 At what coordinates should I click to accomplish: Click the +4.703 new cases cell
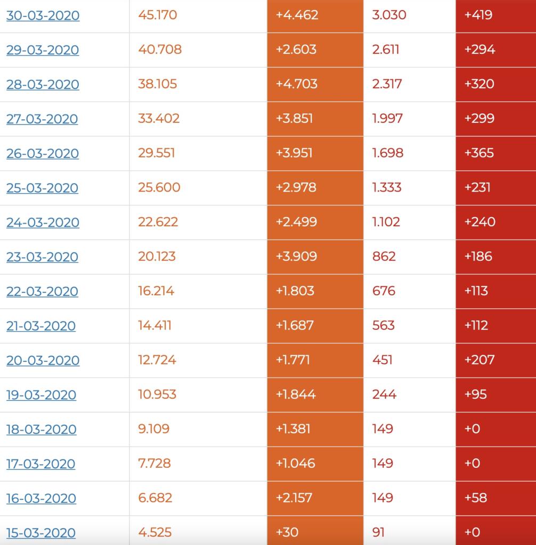tap(296, 84)
